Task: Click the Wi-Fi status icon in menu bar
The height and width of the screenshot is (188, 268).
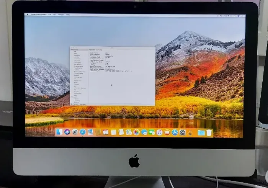Action: coord(221,16)
